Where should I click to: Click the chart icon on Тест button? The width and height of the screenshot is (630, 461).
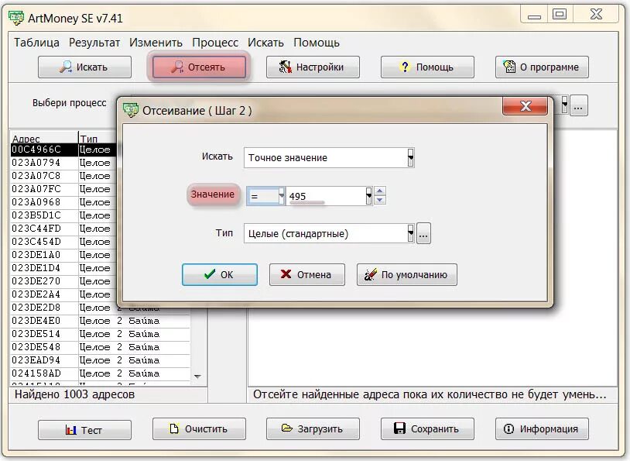(x=70, y=430)
